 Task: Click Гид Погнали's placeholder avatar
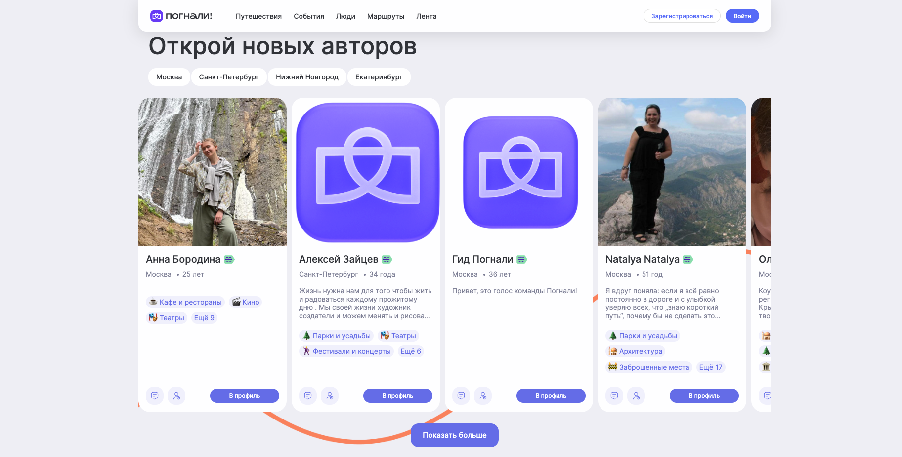519,172
